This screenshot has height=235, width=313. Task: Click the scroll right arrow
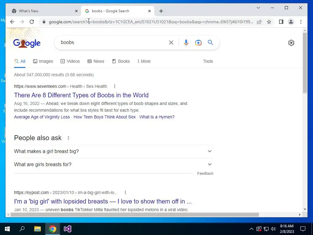tap(300, 214)
